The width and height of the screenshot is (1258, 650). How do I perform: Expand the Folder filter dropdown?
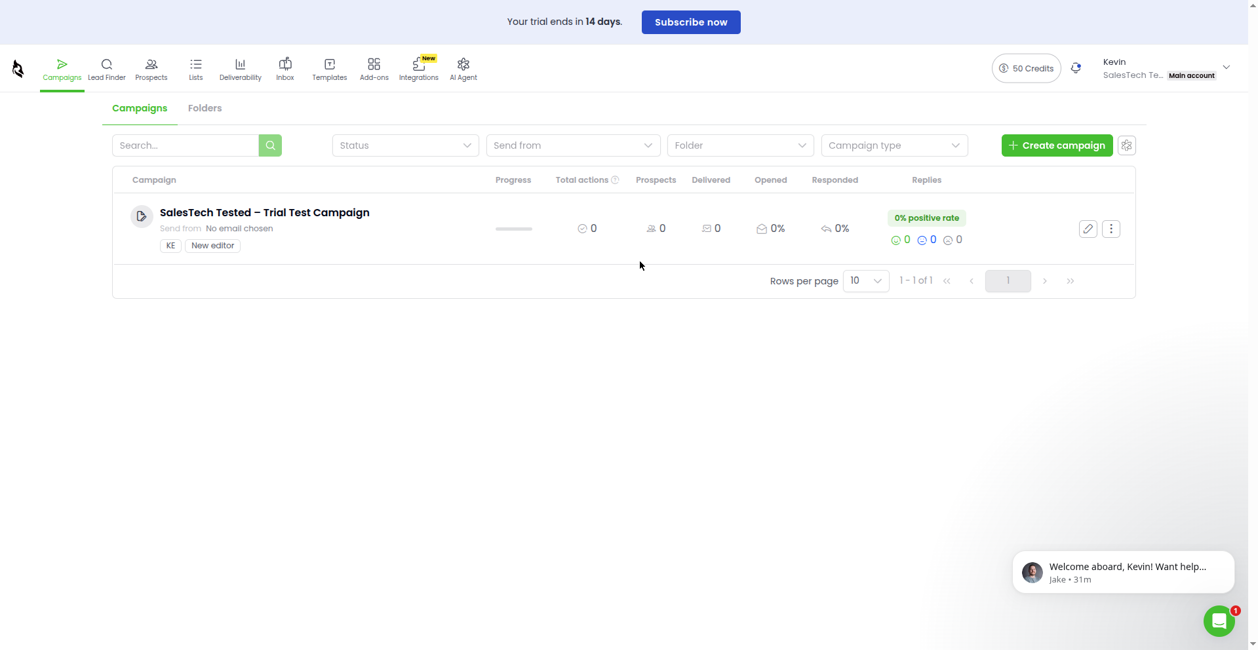point(741,145)
